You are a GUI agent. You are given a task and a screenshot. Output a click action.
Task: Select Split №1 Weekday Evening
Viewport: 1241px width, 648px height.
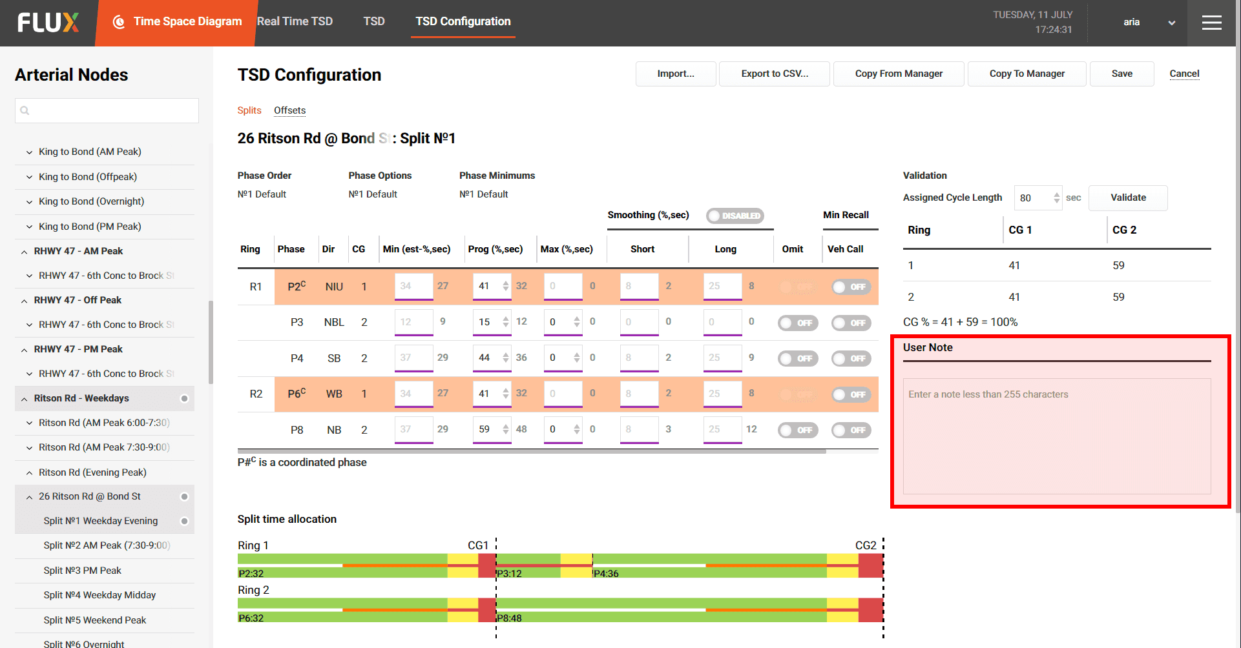(x=101, y=521)
